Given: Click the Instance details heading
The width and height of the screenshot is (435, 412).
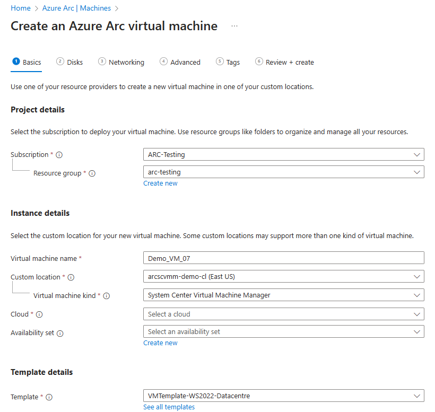Looking at the screenshot, I should 40,213.
